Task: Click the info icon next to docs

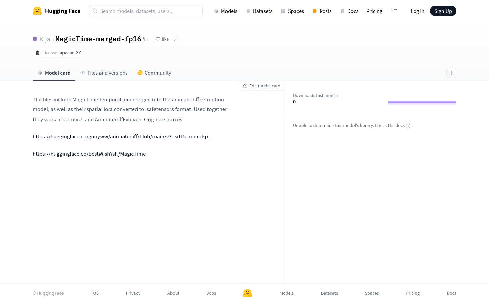Action: (408, 126)
